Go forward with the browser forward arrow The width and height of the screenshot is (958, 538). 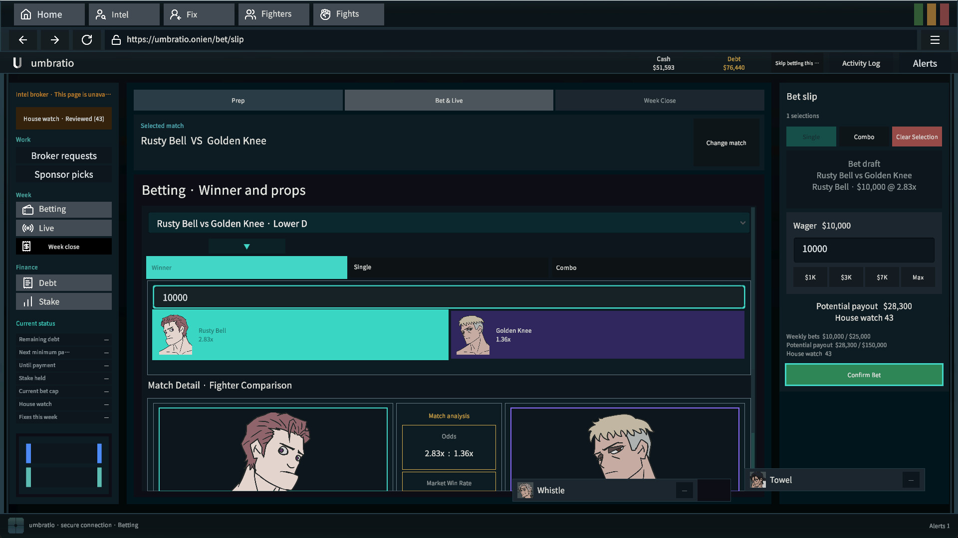point(55,40)
